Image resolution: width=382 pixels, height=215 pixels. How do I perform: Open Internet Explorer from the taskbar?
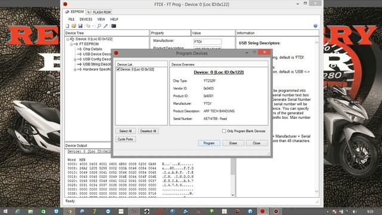18,211
